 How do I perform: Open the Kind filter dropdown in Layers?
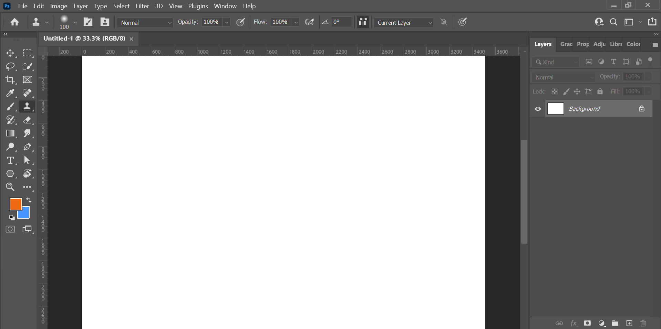point(556,62)
